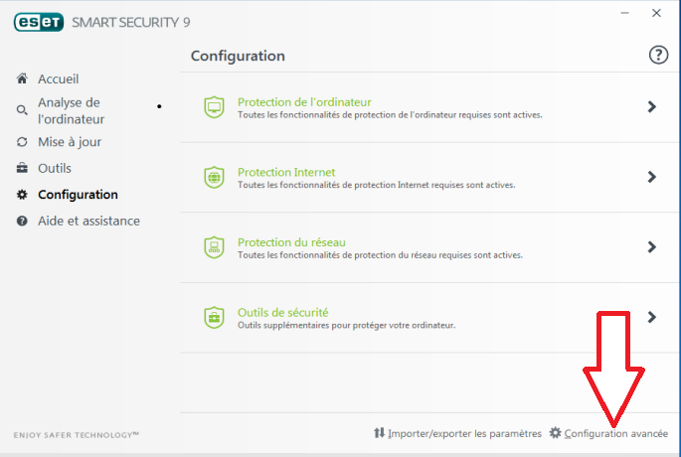Open the help question mark icon
The width and height of the screenshot is (681, 457).
pyautogui.click(x=658, y=55)
